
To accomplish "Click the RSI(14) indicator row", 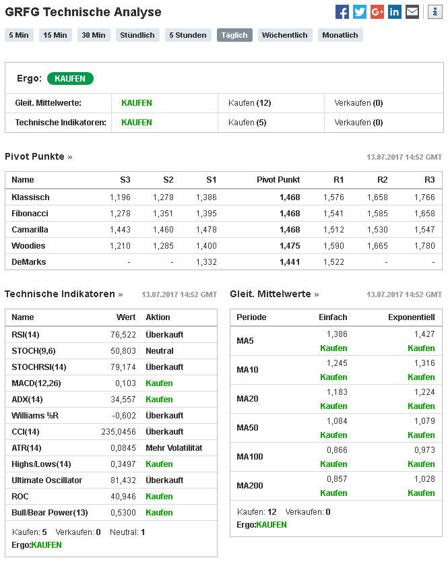I will click(x=110, y=335).
